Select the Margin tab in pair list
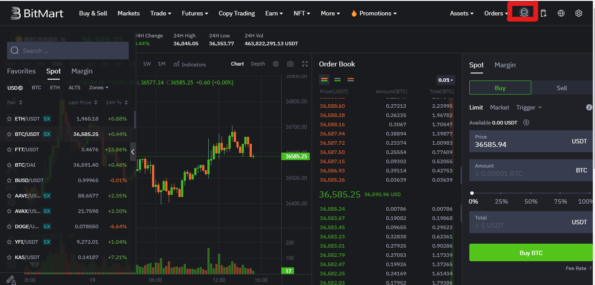595x285 pixels. (x=82, y=71)
